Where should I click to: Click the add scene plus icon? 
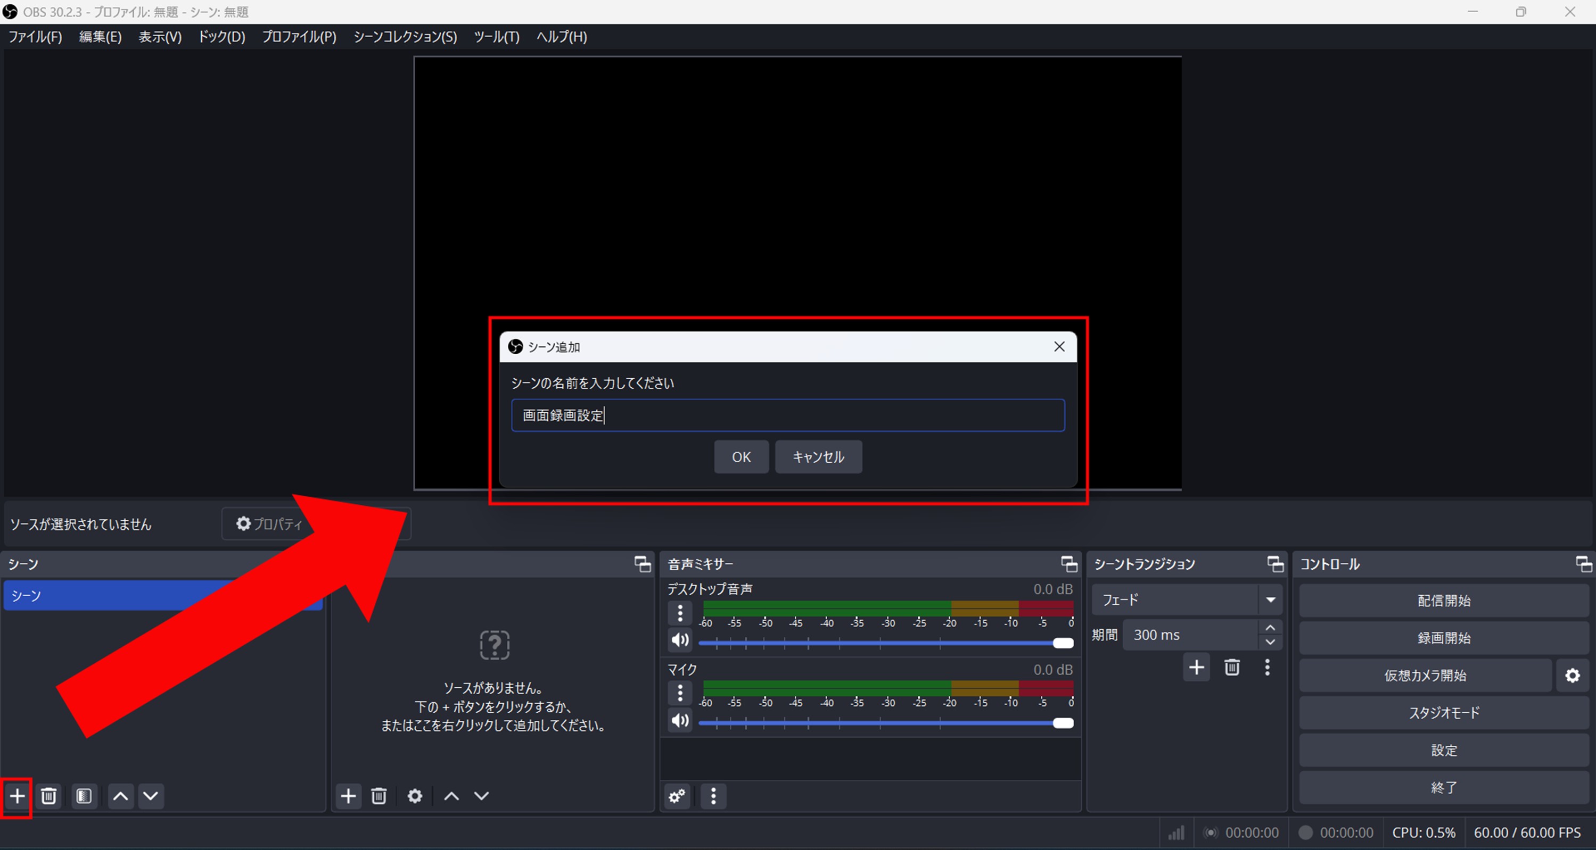click(18, 796)
